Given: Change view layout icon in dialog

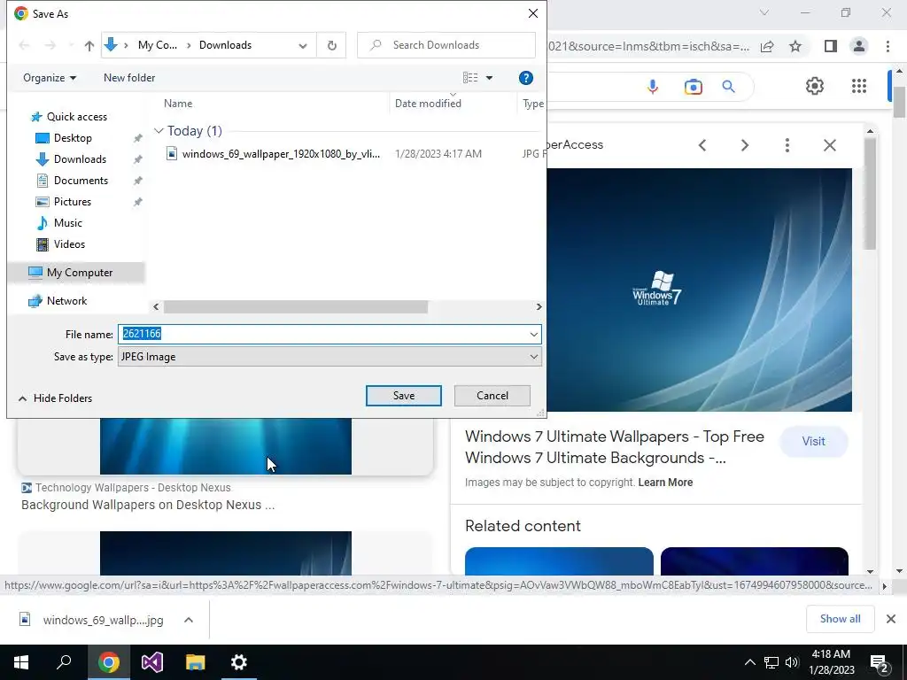Looking at the screenshot, I should tap(470, 78).
